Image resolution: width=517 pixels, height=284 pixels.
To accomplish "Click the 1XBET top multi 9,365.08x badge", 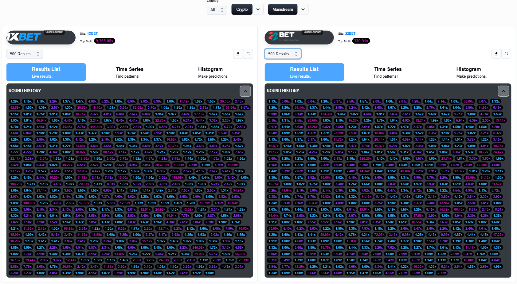I will (x=104, y=41).
